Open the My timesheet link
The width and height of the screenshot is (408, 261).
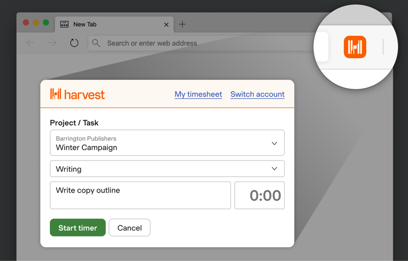pos(198,94)
